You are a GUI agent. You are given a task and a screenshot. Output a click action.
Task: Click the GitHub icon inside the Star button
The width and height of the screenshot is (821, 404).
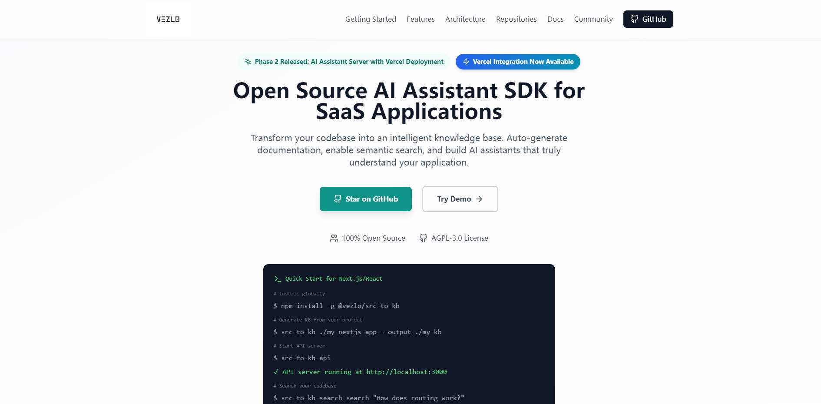tap(338, 199)
